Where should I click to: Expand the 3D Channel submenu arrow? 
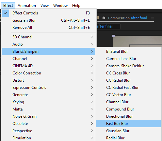click(92, 37)
